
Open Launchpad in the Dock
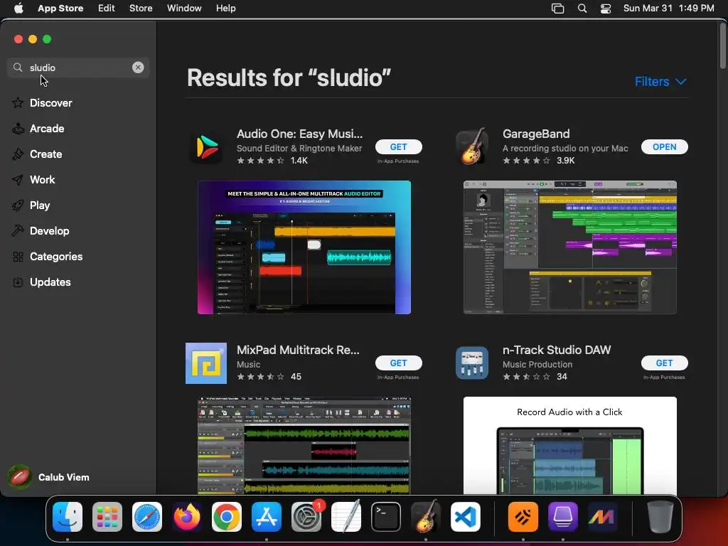point(107,517)
